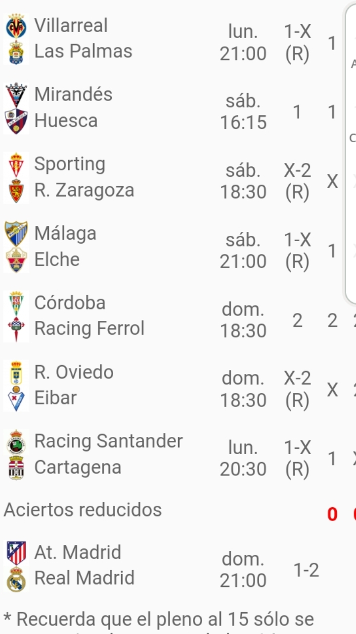The height and width of the screenshot is (634, 356).
Task: Tap the Atlético Madrid club crest
Action: [x=16, y=553]
